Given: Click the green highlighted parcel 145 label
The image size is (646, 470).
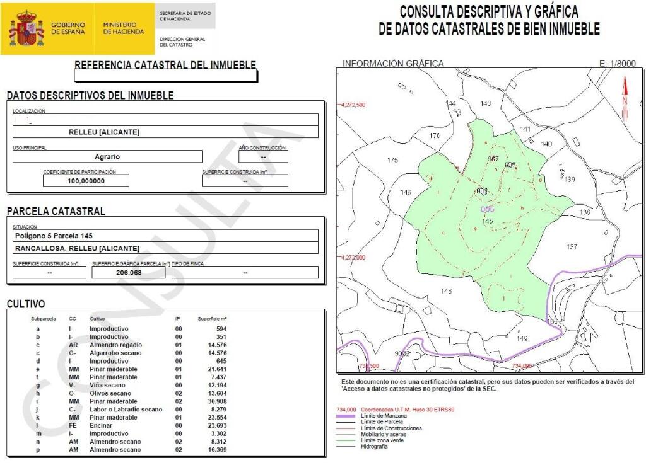Looking at the screenshot, I should (487, 221).
